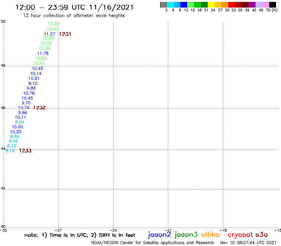Click the 13.44 wave height value
This screenshot has height=246, width=281.
53,24
